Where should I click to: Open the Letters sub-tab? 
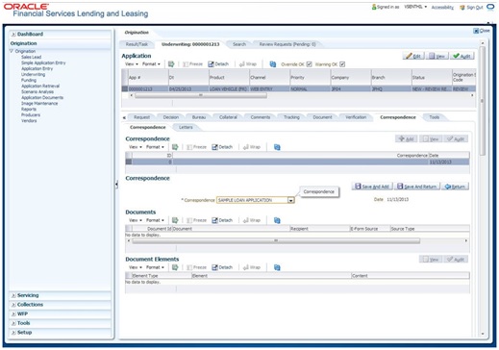(186, 127)
